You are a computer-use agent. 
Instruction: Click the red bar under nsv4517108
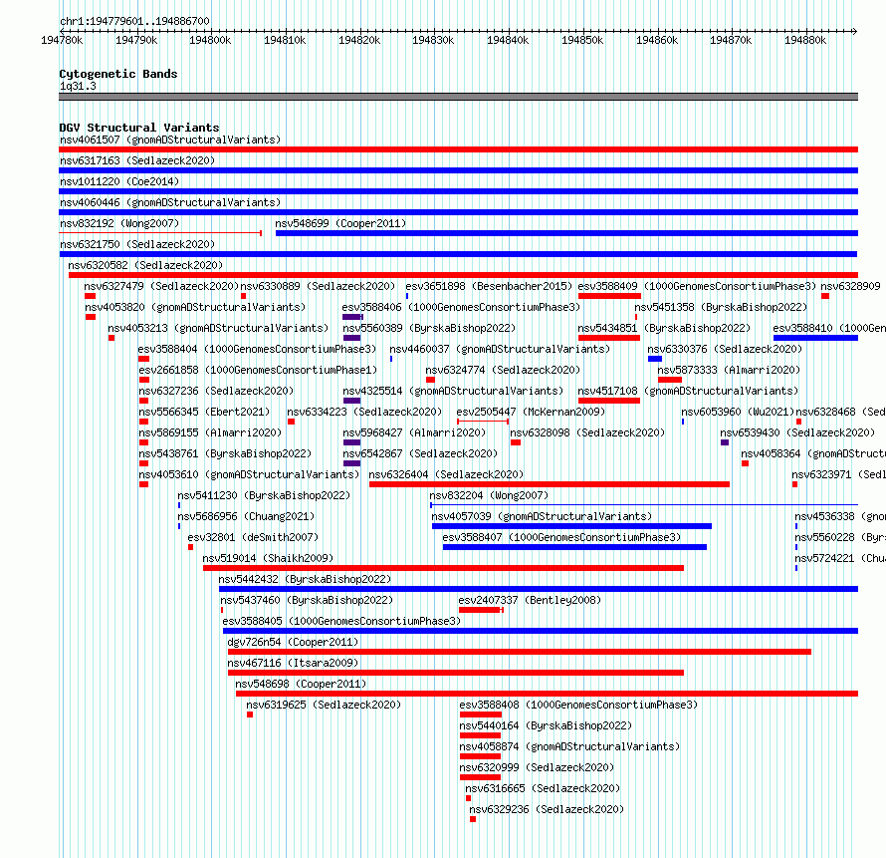(608, 401)
